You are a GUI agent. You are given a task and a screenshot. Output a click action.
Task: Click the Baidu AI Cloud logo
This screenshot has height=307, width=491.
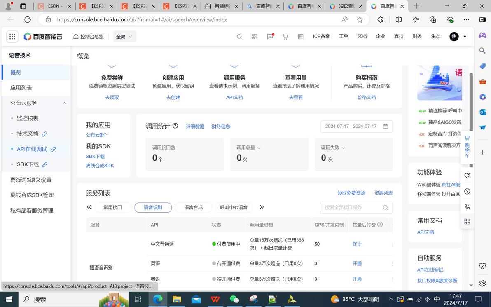[43, 36]
